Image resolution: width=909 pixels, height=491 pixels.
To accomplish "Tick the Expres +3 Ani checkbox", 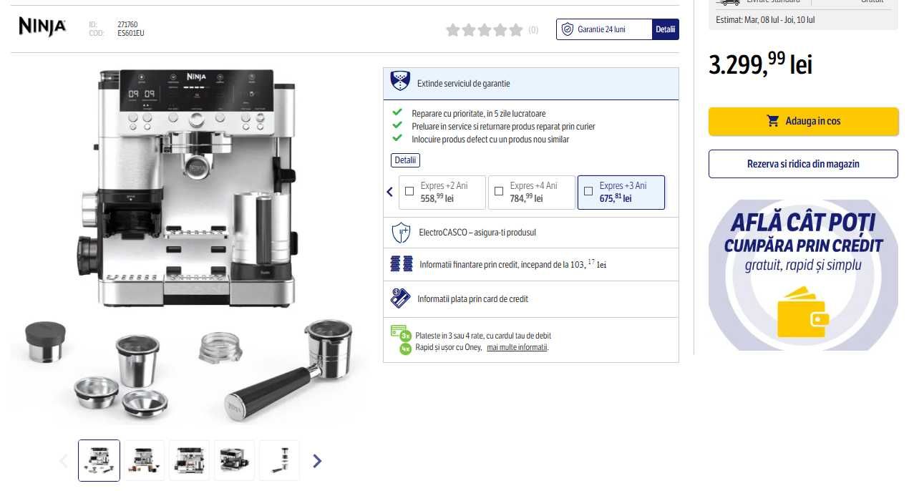I will tap(588, 191).
